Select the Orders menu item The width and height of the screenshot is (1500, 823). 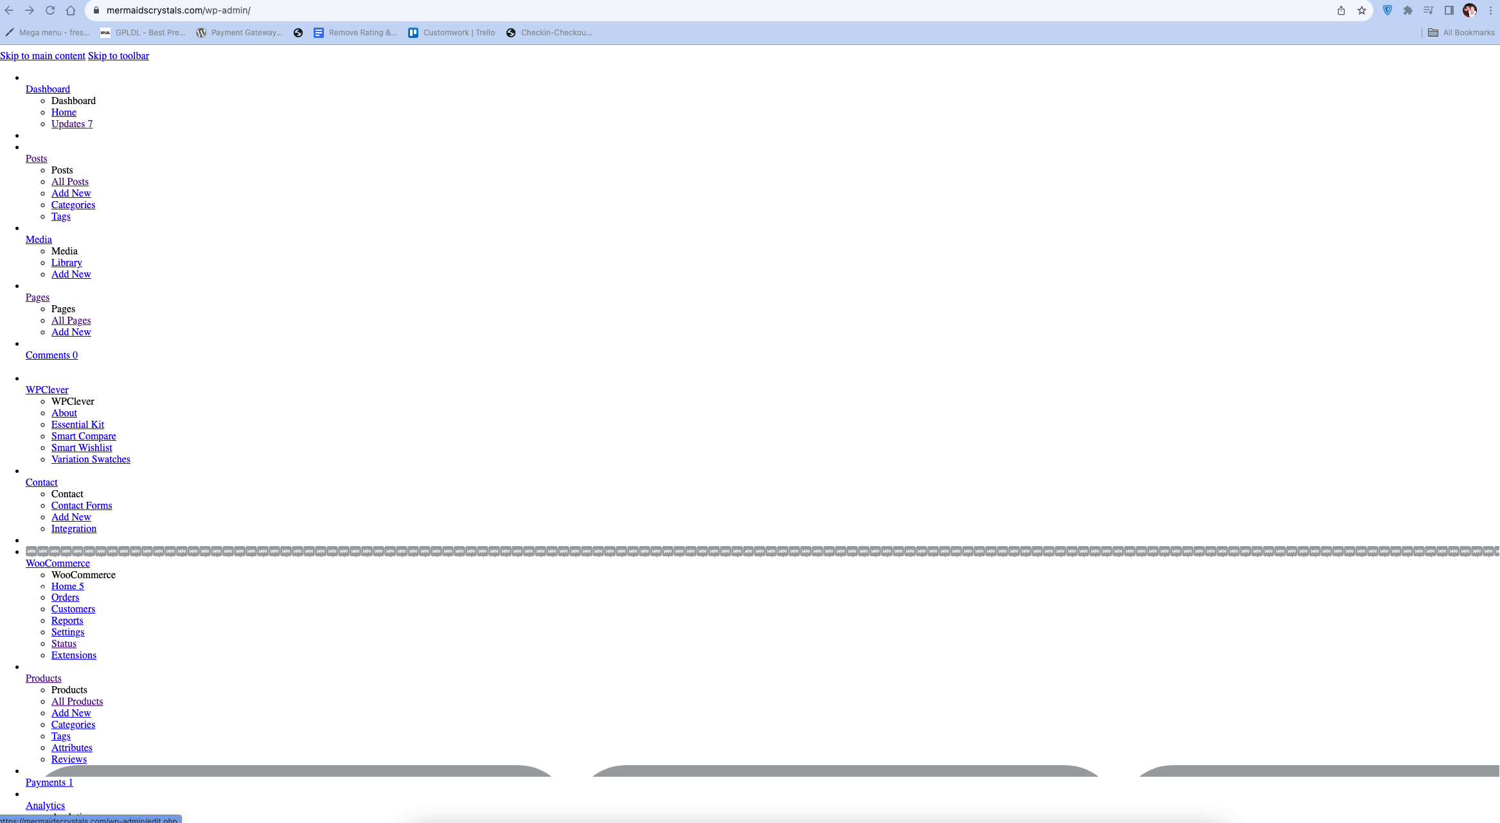click(x=65, y=597)
